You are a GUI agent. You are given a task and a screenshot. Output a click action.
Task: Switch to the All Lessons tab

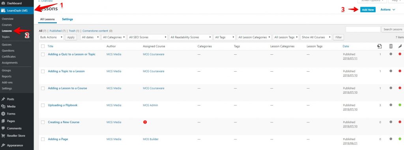point(47,19)
